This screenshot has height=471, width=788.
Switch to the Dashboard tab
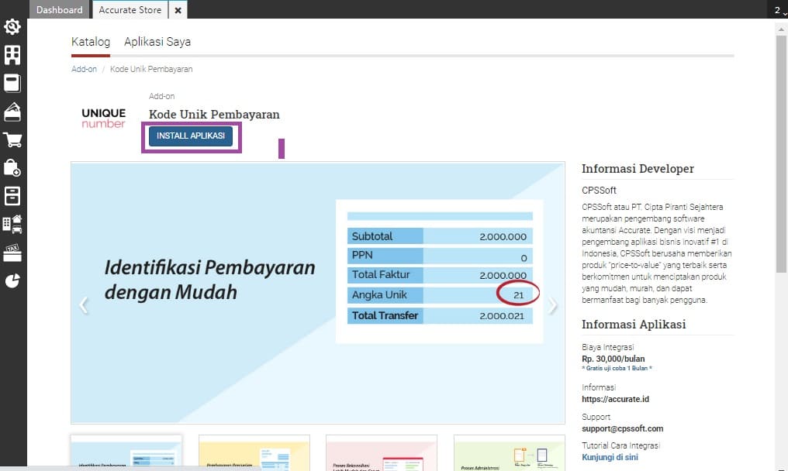[x=60, y=10]
